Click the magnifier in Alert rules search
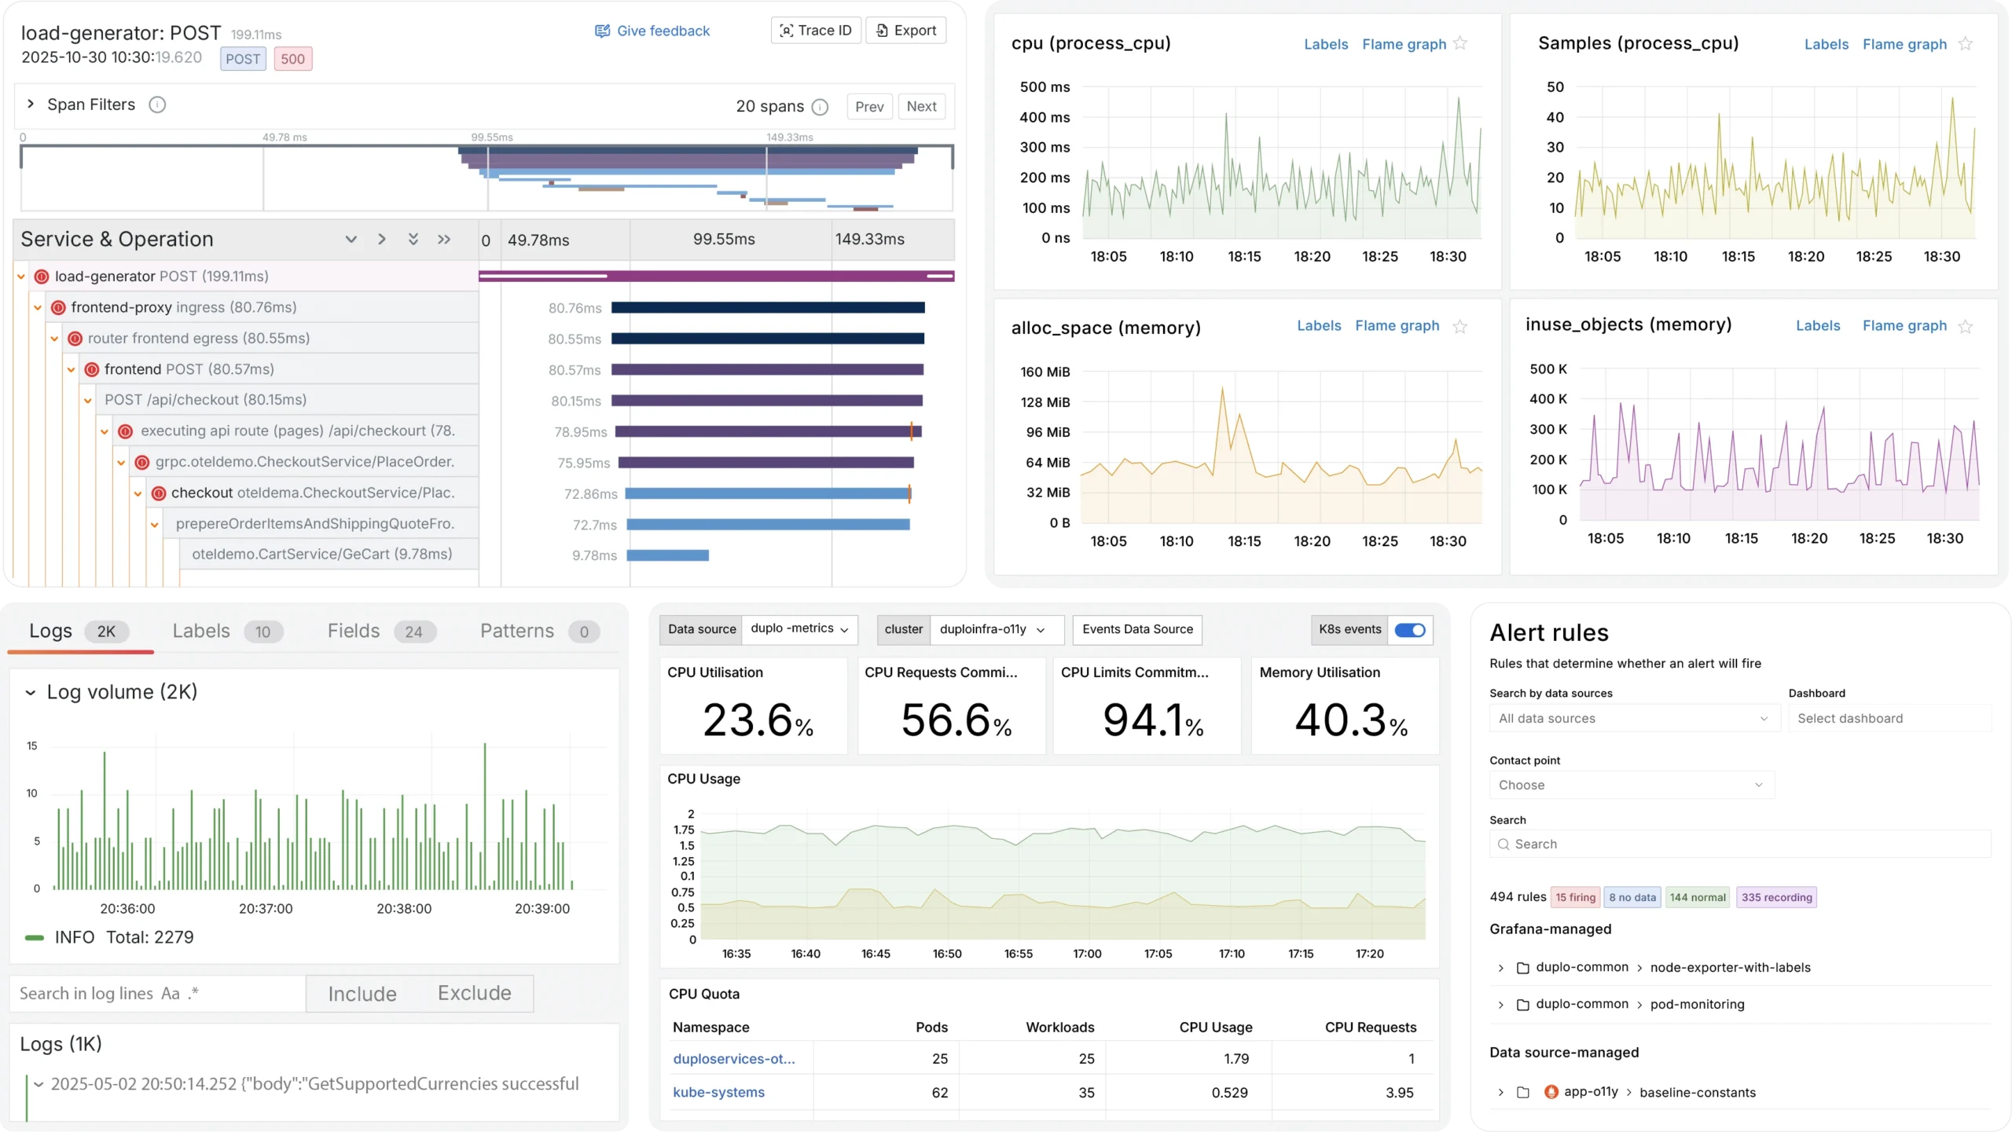Image resolution: width=2012 pixels, height=1132 pixels. 1505,844
